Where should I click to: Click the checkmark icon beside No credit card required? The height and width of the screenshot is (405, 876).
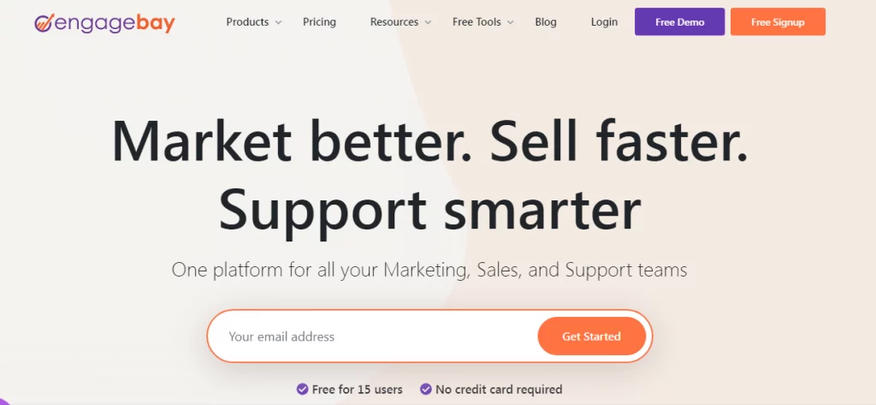coord(426,389)
